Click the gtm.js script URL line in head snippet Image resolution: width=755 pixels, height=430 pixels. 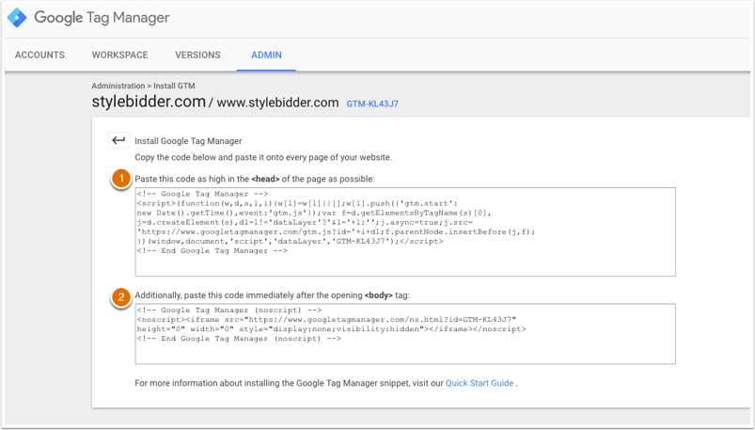coord(336,231)
